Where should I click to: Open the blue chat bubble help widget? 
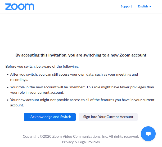pos(148,134)
